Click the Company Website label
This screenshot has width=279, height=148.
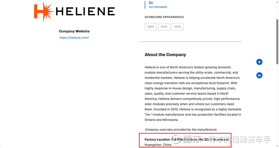point(74,31)
